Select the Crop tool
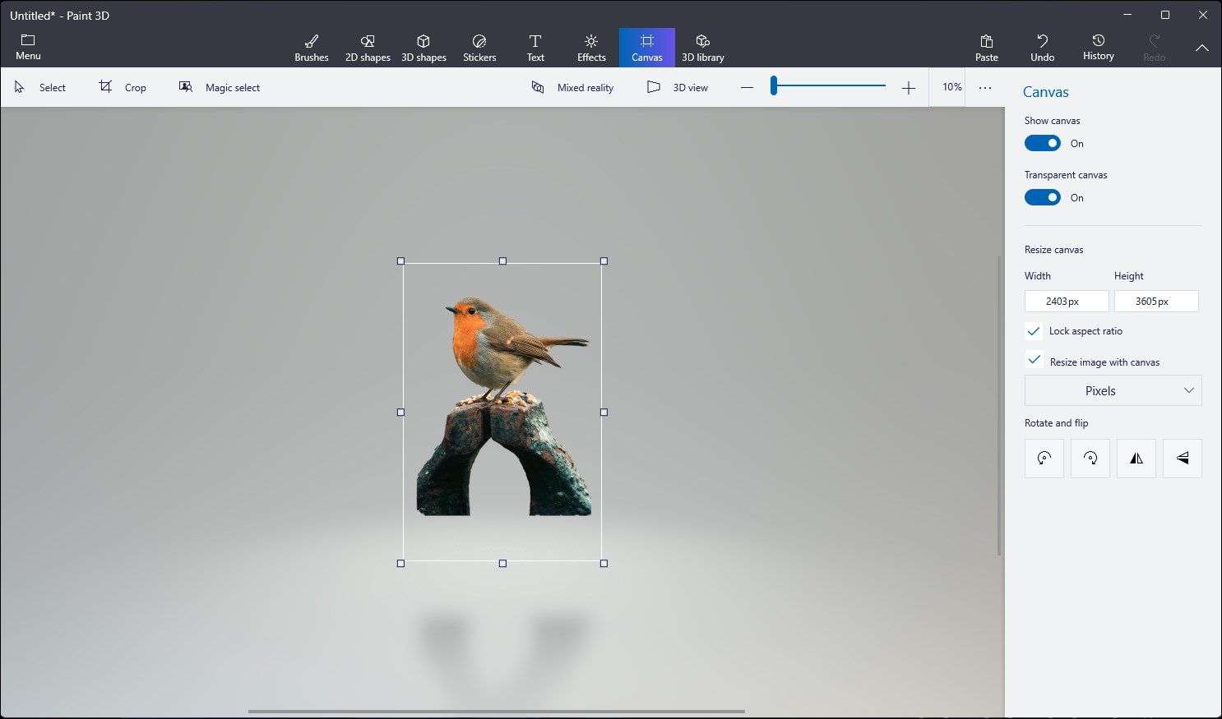Image resolution: width=1222 pixels, height=719 pixels. tap(123, 86)
